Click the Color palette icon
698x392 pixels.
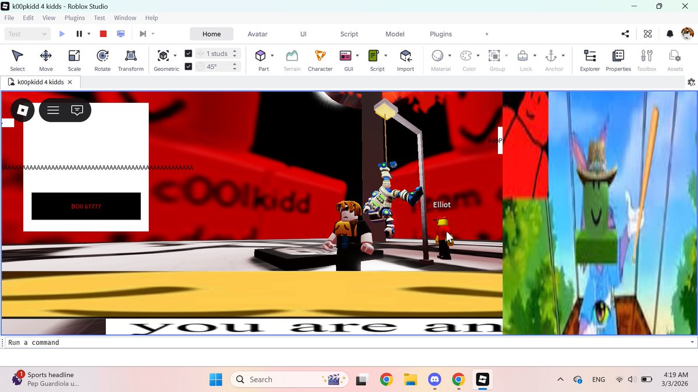(466, 56)
